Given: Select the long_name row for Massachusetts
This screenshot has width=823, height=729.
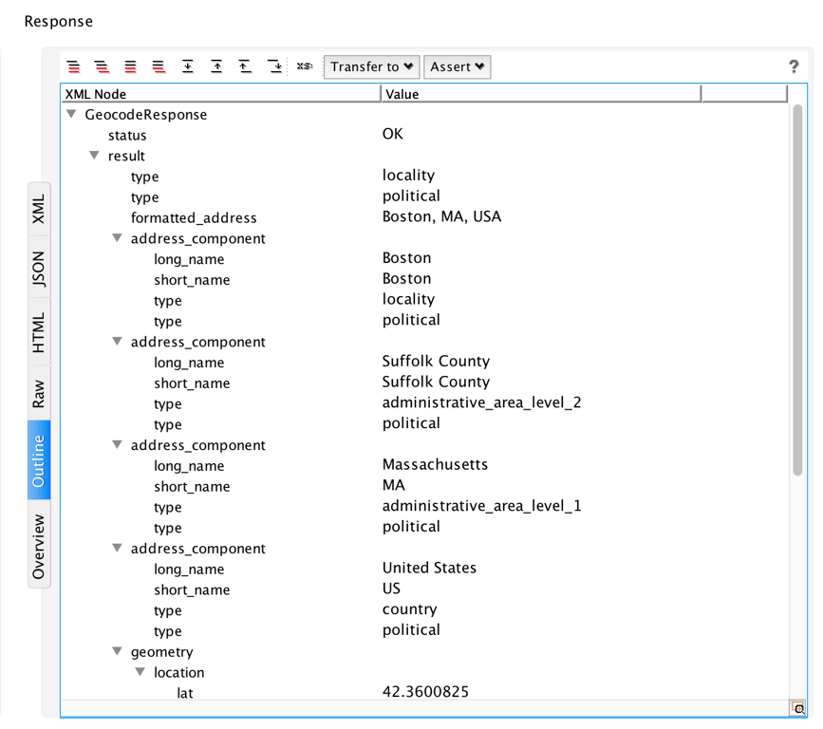Looking at the screenshot, I should [x=424, y=465].
